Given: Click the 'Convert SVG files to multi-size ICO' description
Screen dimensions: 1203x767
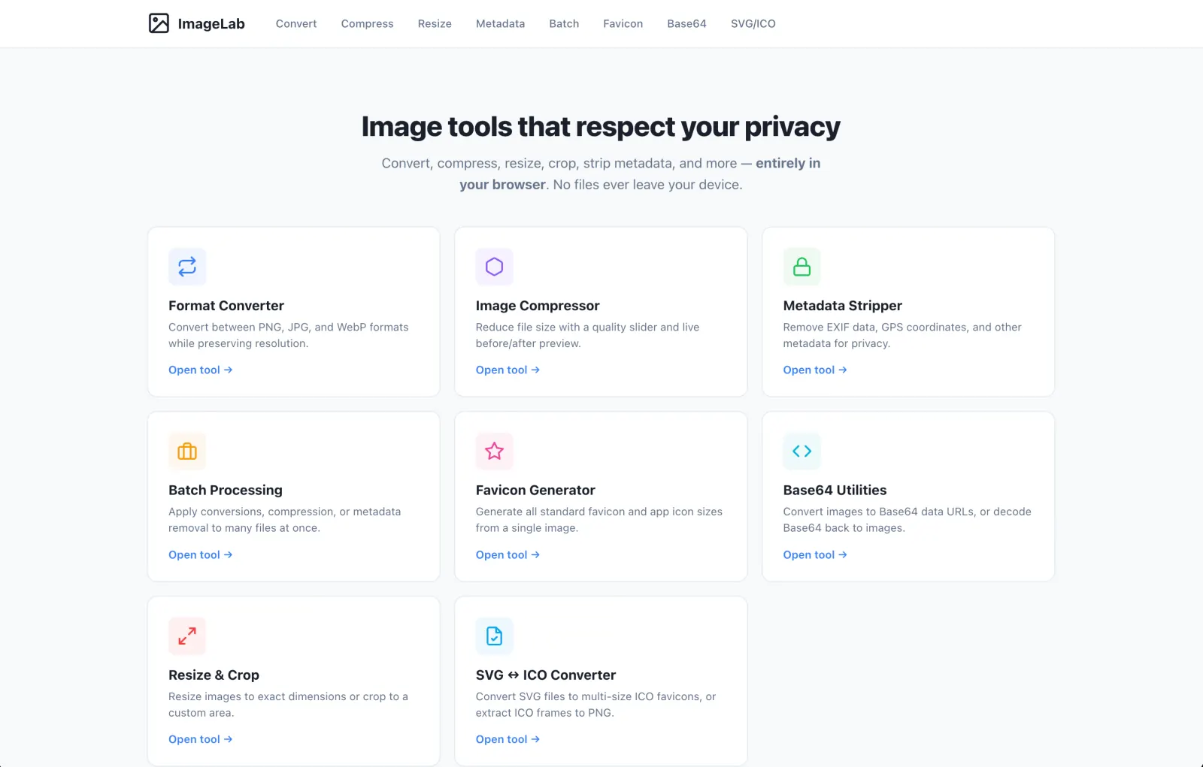Looking at the screenshot, I should pos(596,705).
